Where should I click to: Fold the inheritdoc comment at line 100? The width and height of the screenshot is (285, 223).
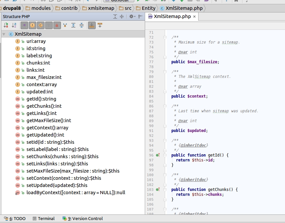point(165,175)
